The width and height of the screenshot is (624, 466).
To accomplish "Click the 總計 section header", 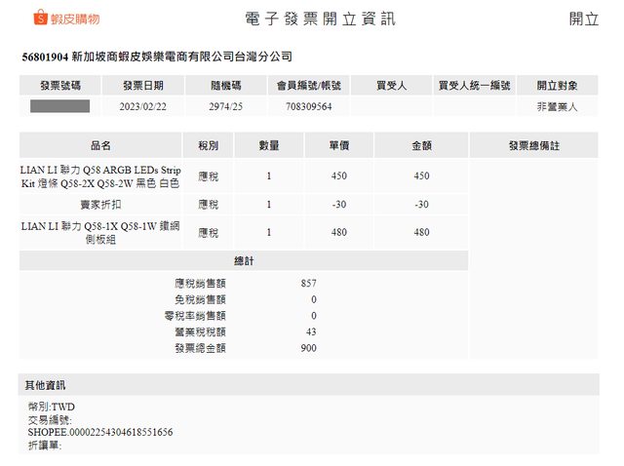I will click(x=244, y=261).
